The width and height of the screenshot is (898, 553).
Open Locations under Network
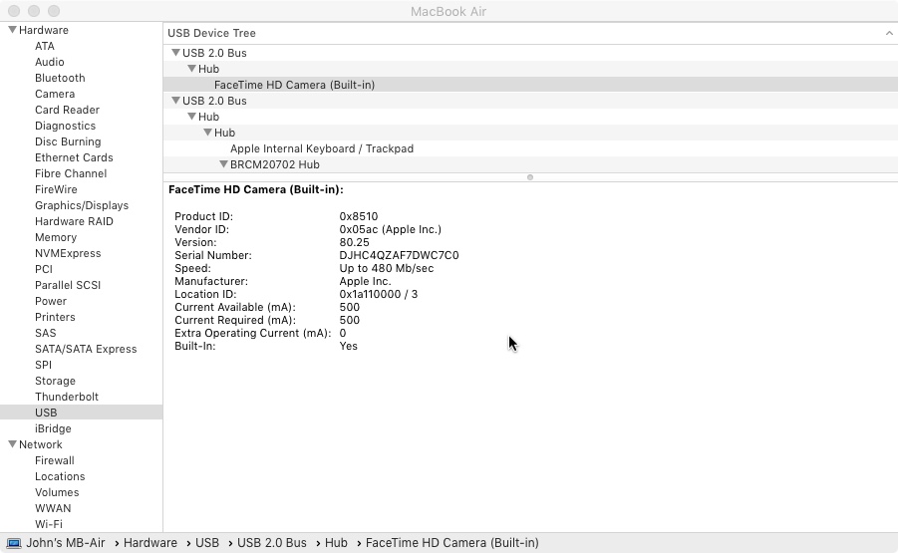(x=60, y=476)
